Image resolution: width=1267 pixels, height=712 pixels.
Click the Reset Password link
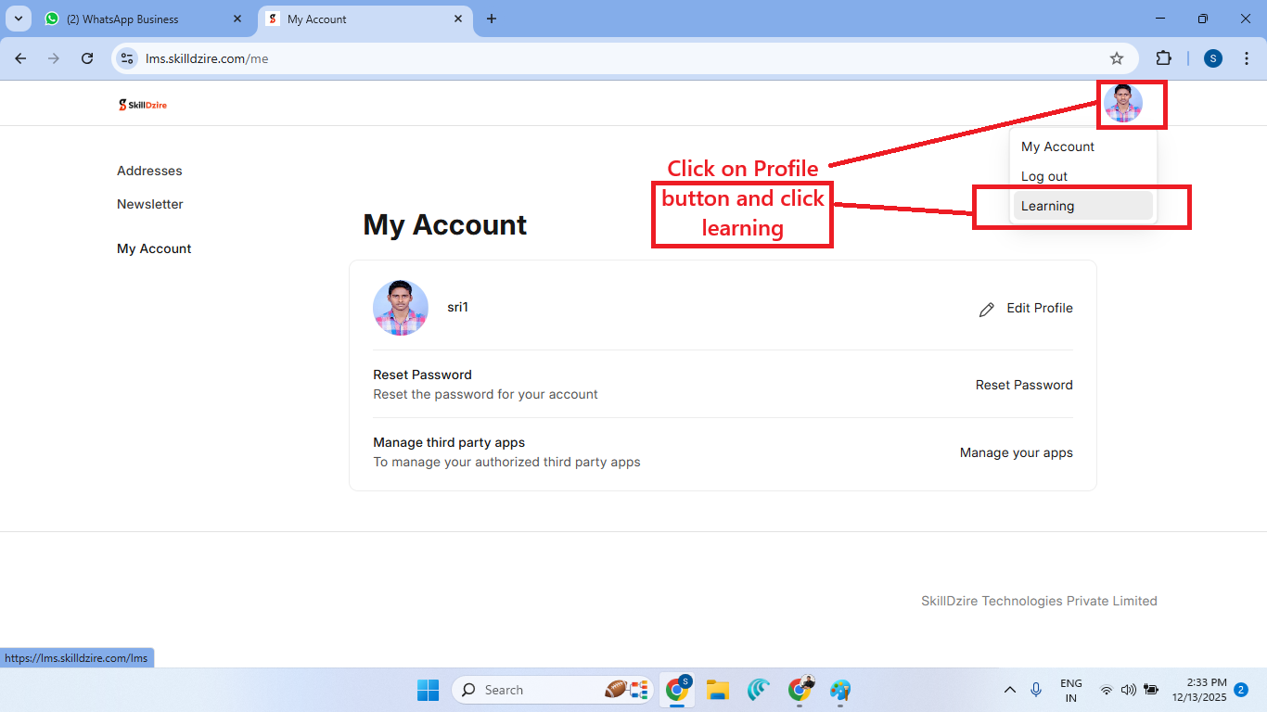click(1024, 384)
